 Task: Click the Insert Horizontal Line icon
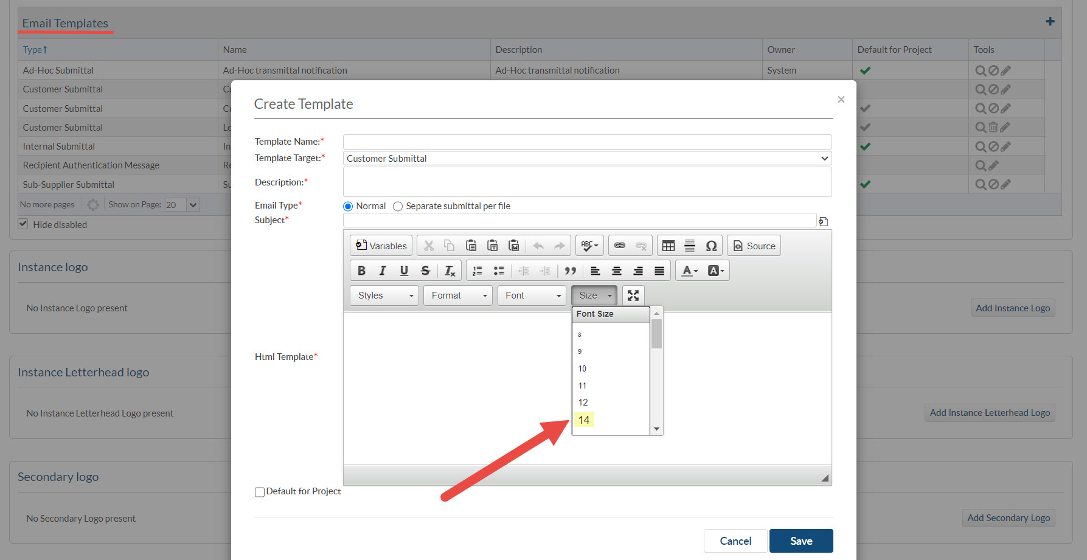[x=690, y=246]
